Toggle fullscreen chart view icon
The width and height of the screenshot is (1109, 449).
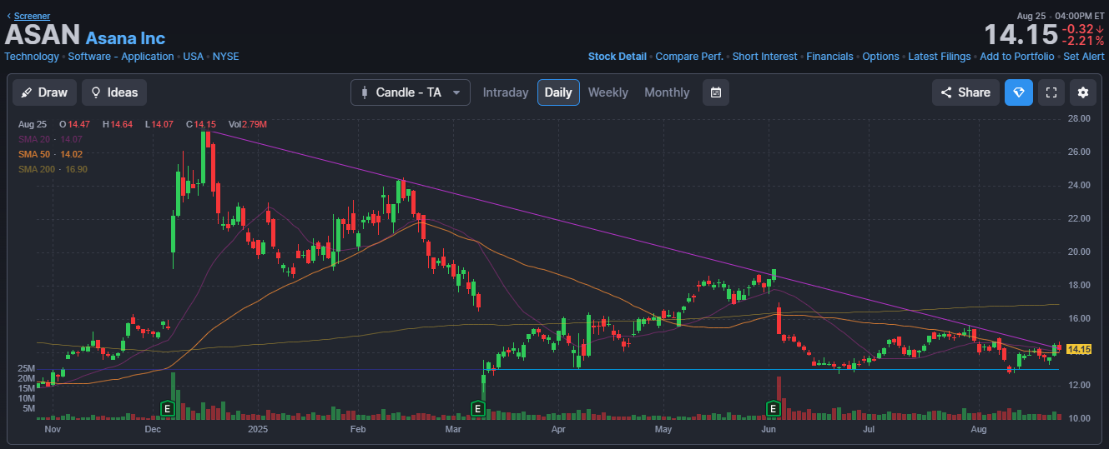(x=1051, y=92)
